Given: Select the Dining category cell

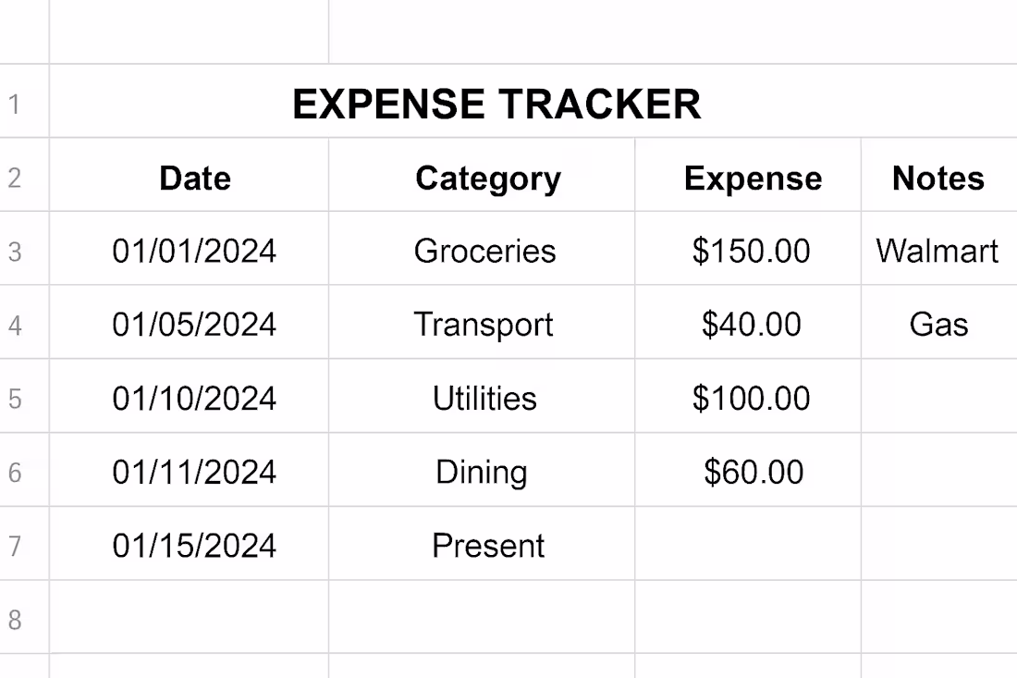Looking at the screenshot, I should 482,473.
